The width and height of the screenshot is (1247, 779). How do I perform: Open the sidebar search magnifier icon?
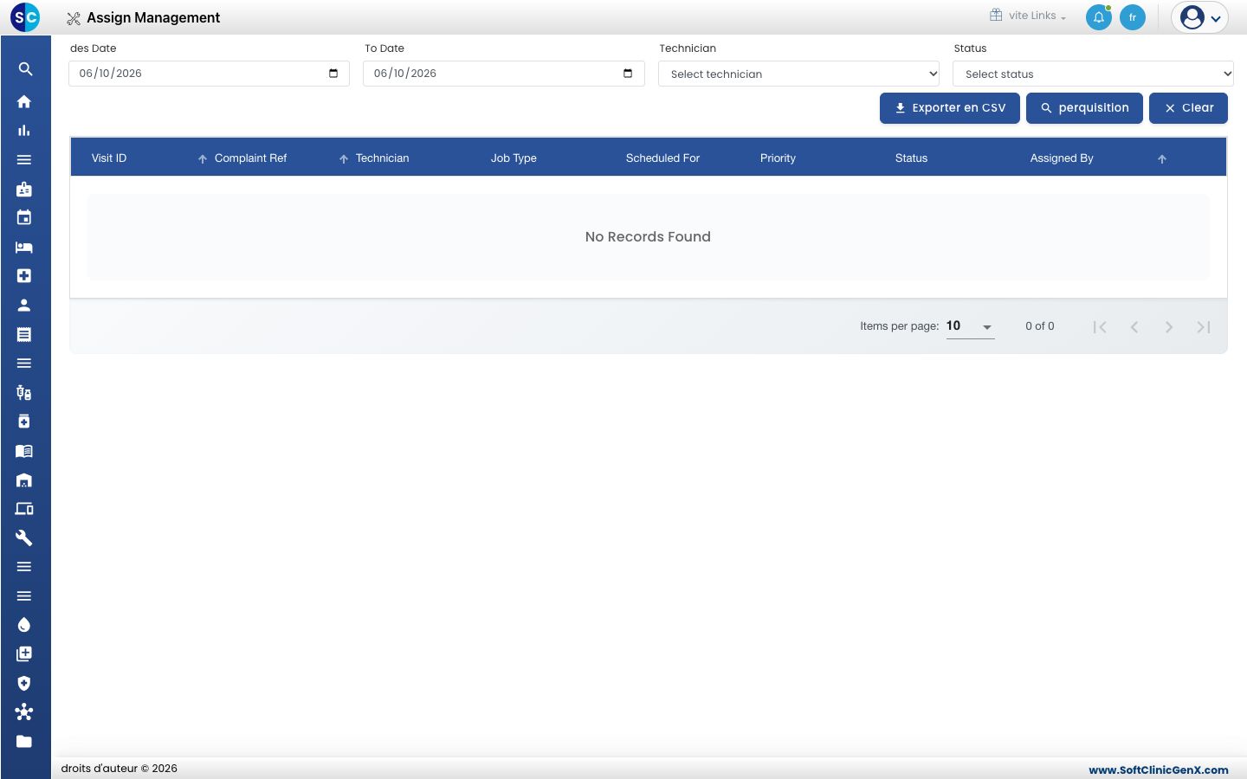tap(25, 69)
